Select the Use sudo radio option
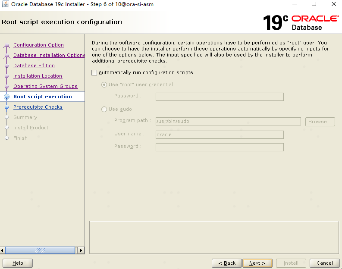The width and height of the screenshot is (342, 269). tap(104, 109)
